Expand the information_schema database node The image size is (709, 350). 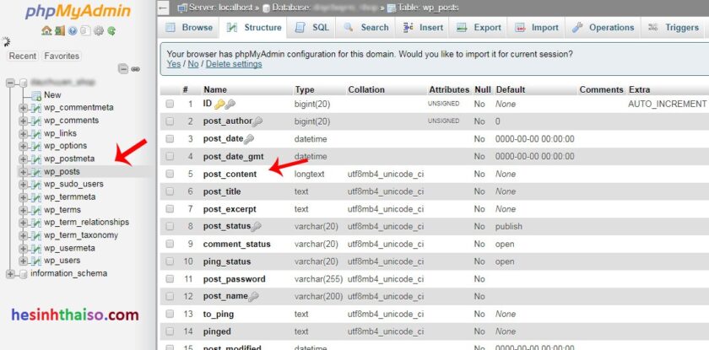(10, 273)
